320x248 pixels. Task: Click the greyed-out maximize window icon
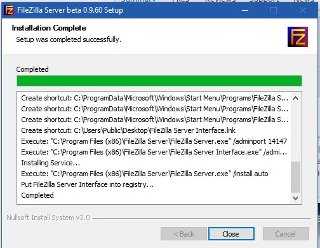tap(274, 10)
